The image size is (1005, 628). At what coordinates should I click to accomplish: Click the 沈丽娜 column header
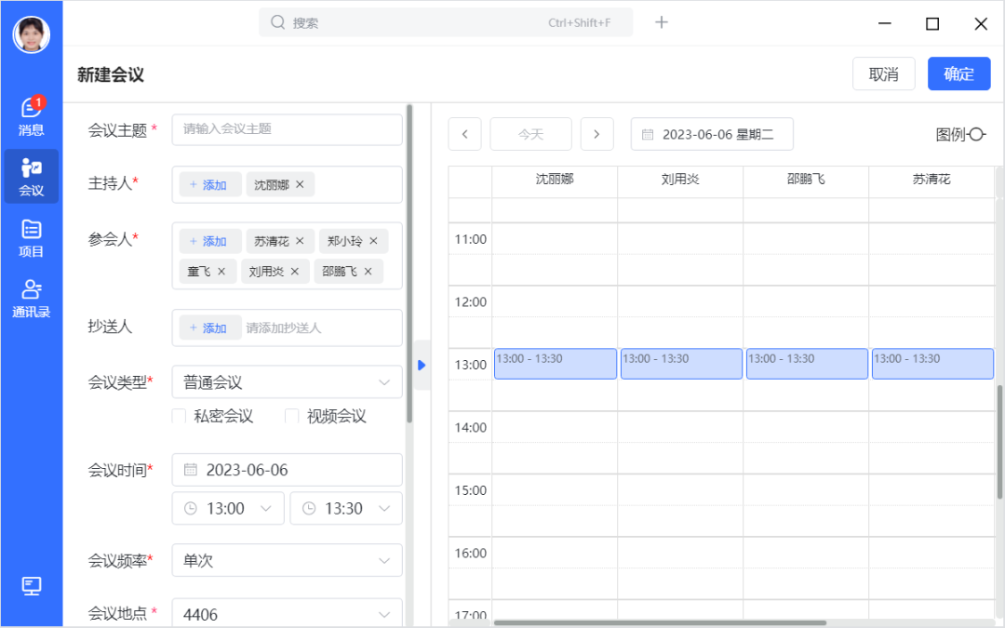[555, 180]
